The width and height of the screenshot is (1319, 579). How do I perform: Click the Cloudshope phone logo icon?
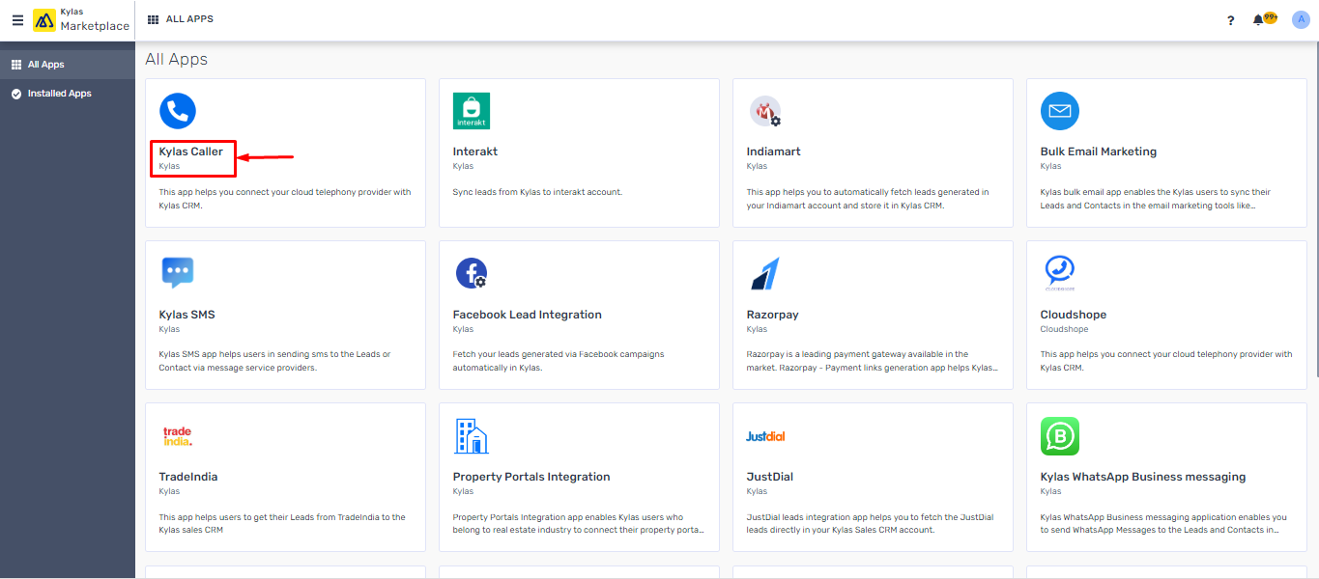1059,273
